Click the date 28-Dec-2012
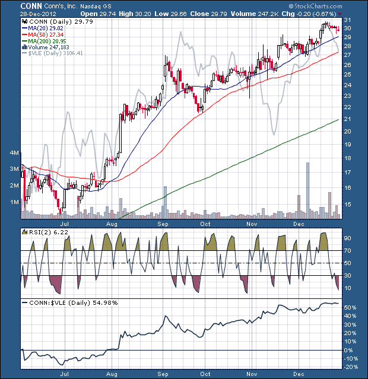This screenshot has height=379, width=368. click(x=38, y=14)
